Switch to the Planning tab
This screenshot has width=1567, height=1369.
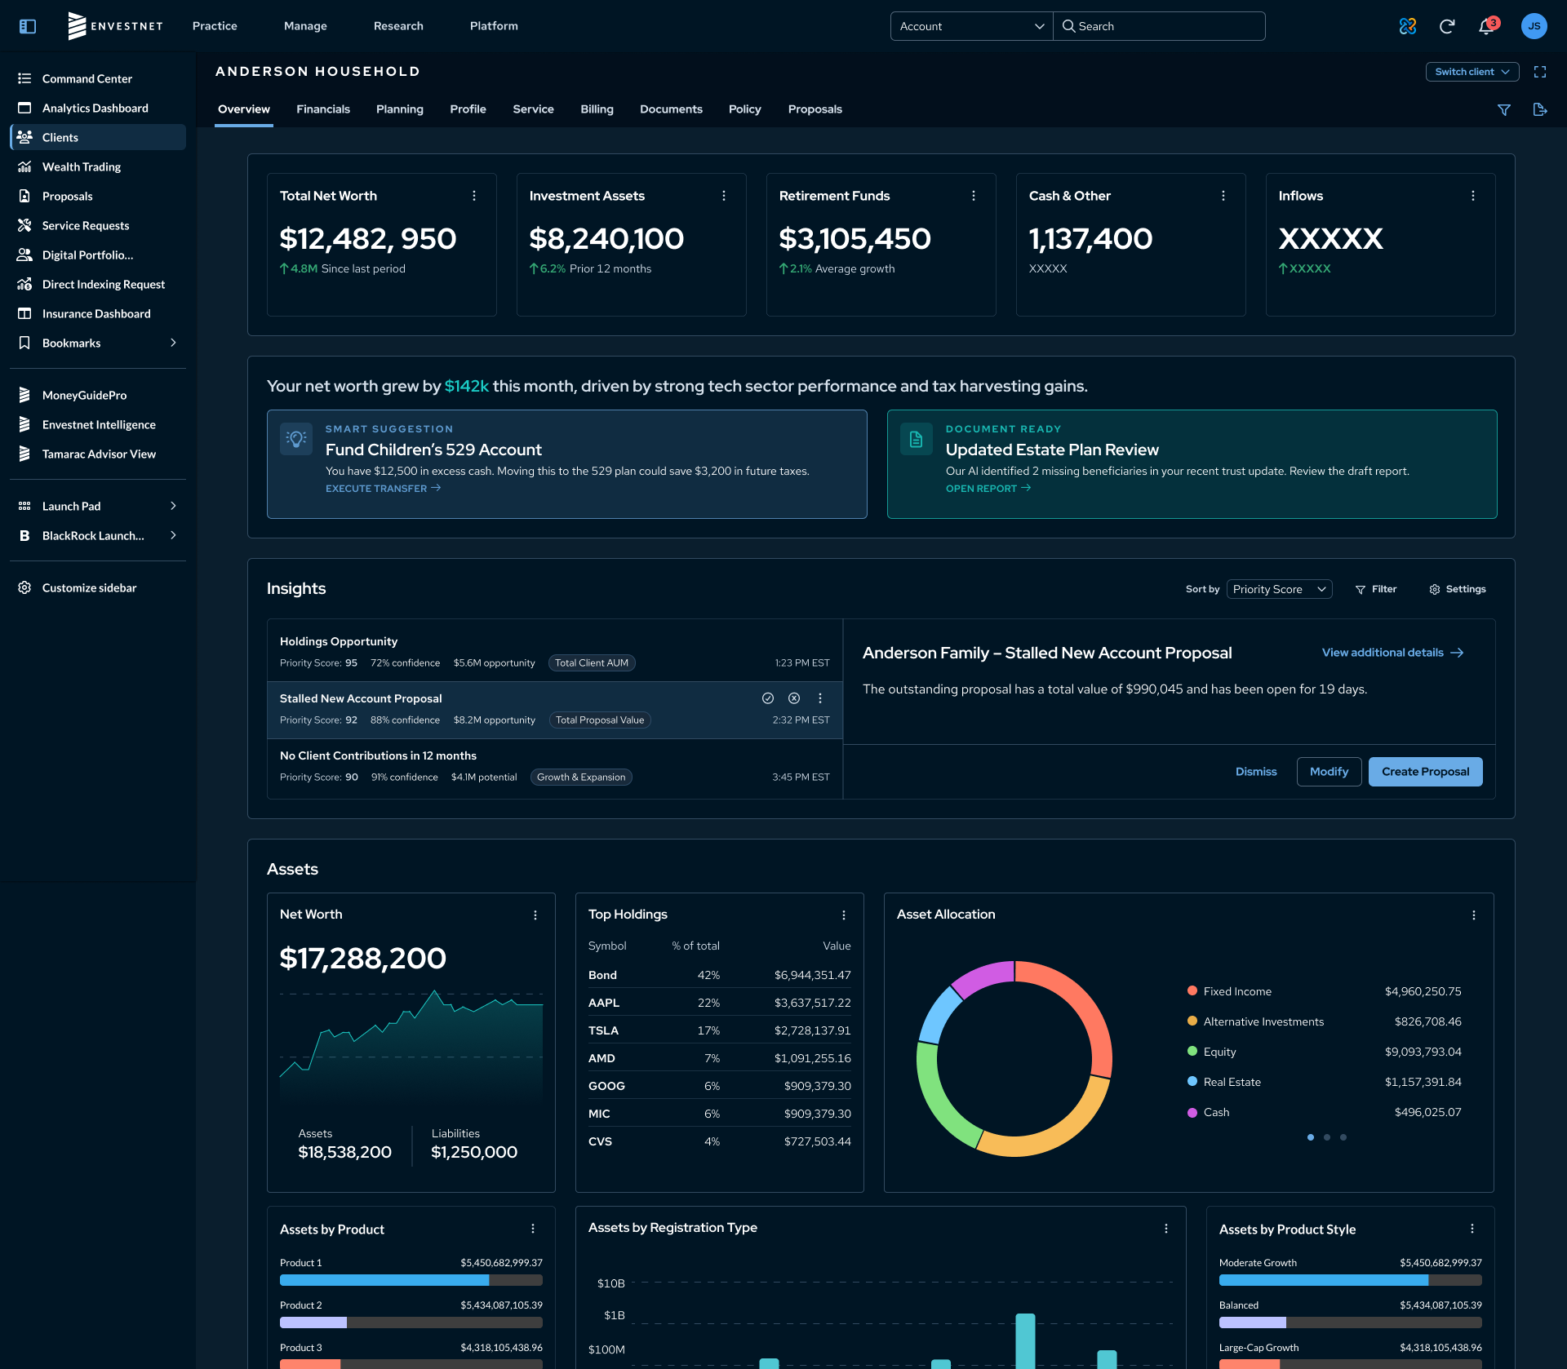click(400, 109)
